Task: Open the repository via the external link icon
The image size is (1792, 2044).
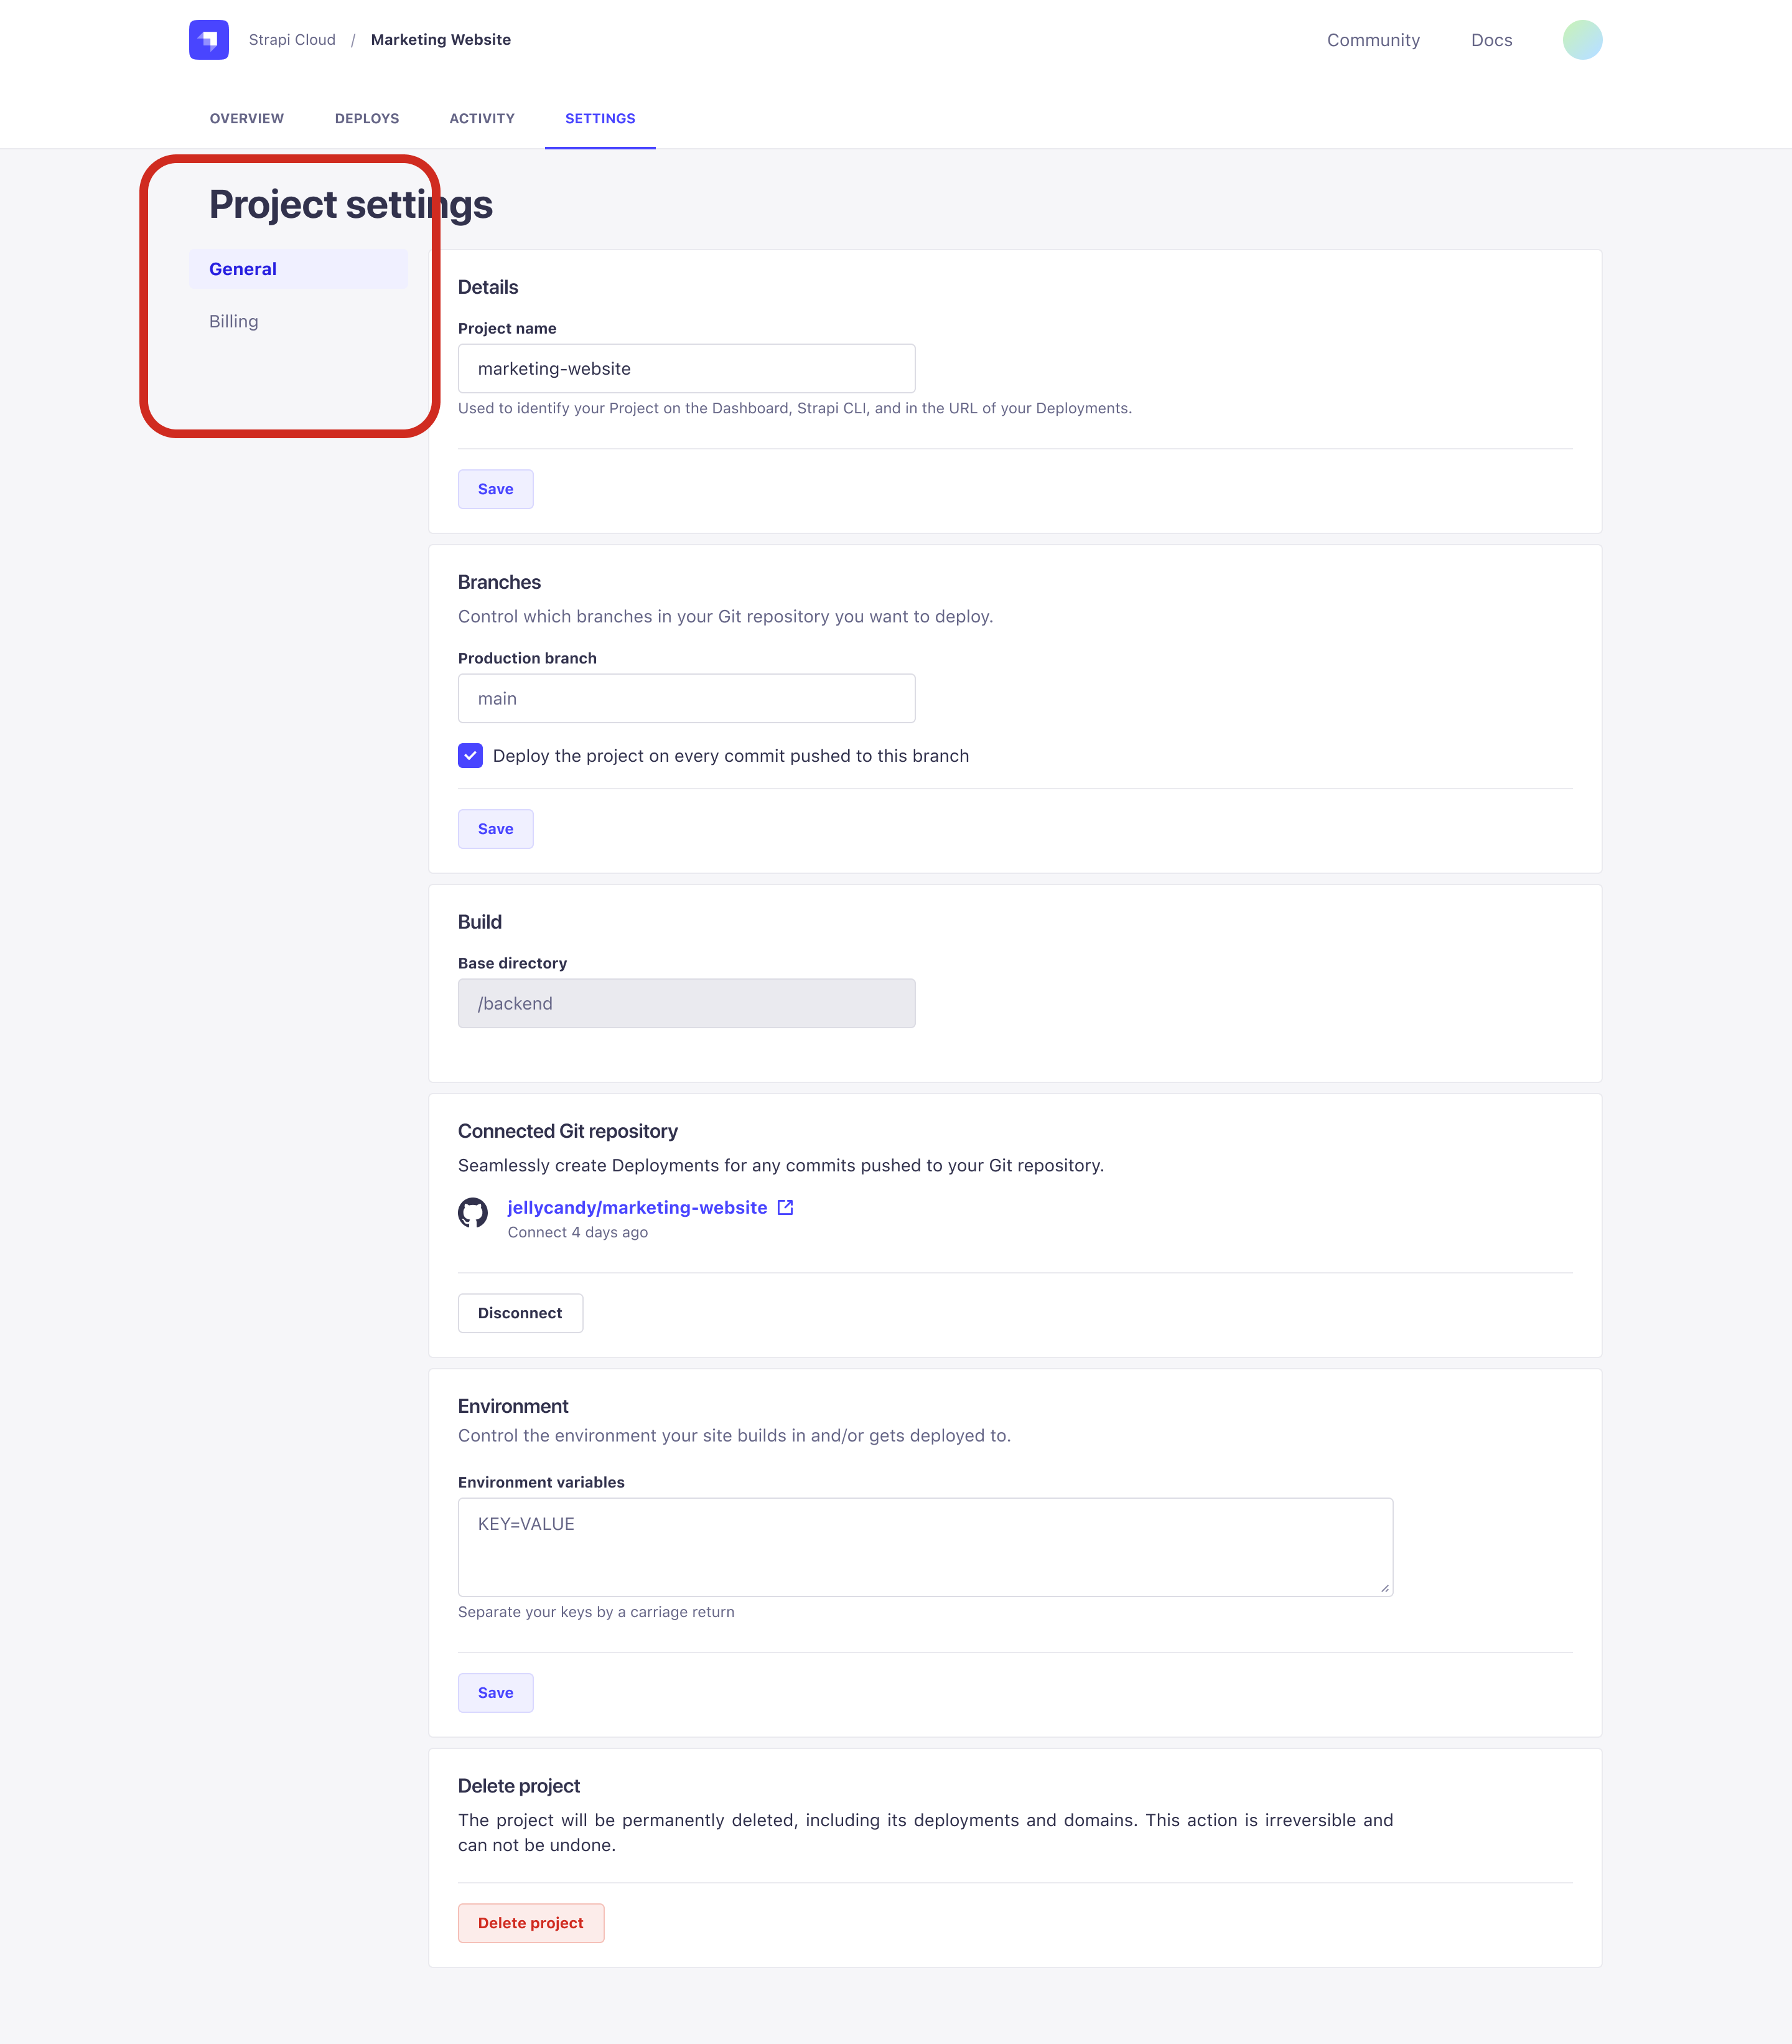Action: (x=786, y=1207)
